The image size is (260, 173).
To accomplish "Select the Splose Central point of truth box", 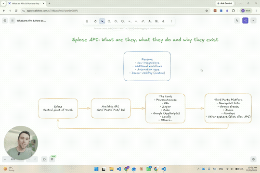I will tap(58, 108).
